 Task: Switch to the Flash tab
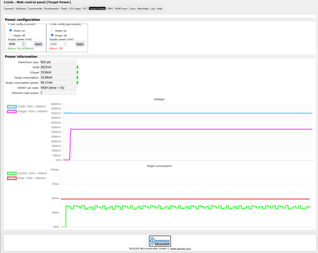[x=64, y=8]
